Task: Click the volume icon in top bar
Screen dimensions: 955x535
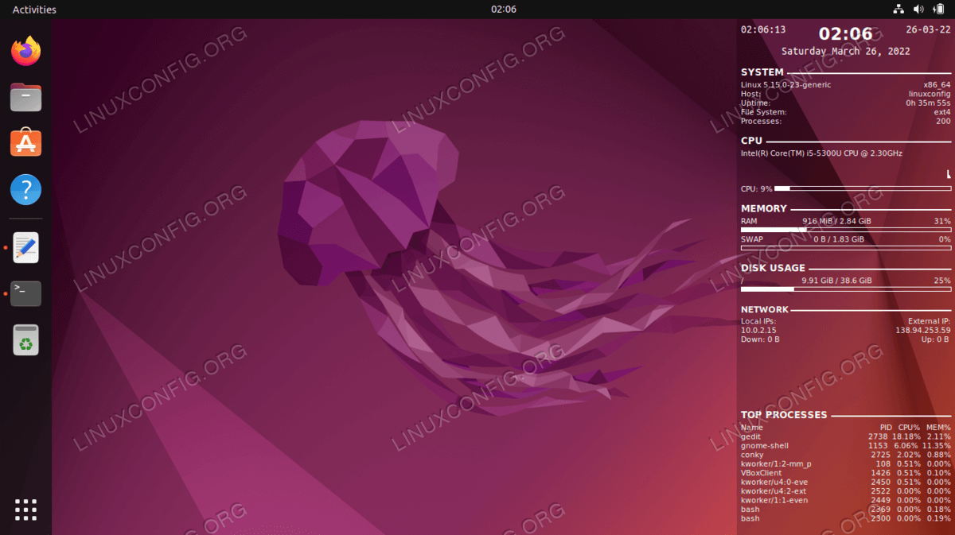Action: 919,10
